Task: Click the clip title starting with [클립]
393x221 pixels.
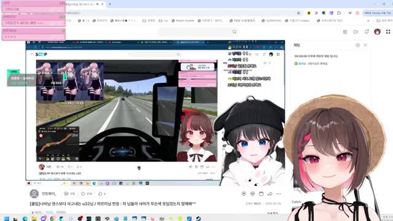Action: point(113,204)
